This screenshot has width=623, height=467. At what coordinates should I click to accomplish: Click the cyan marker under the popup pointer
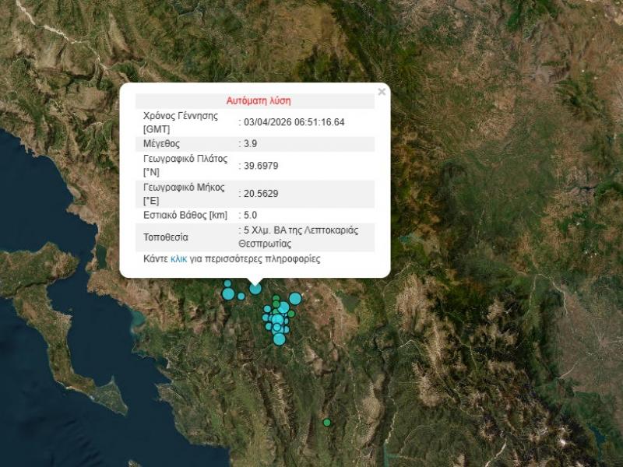click(255, 289)
